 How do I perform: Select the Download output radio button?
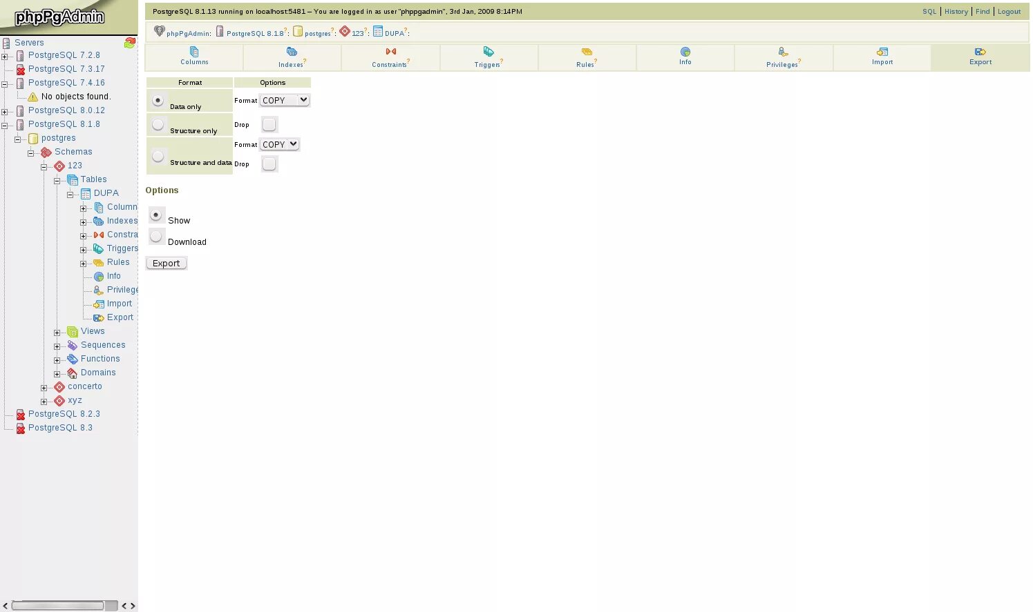point(156,237)
